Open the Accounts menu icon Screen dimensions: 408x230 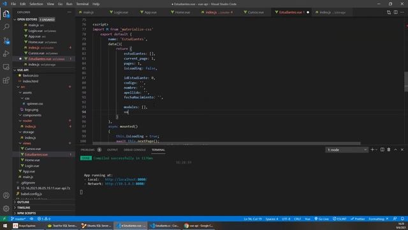click(x=6, y=195)
